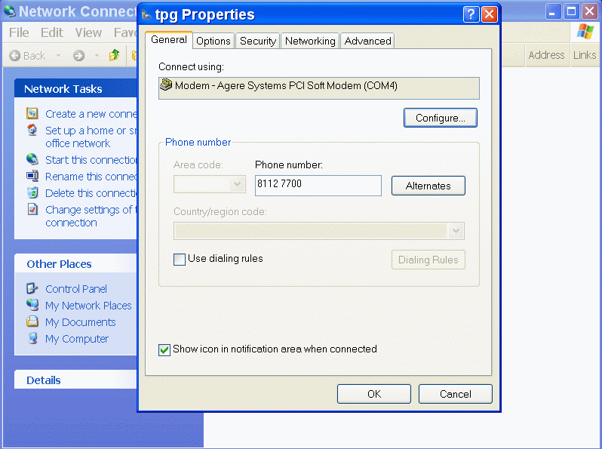
Task: Click the Windows flag logo in Network Connections
Action: point(585,32)
